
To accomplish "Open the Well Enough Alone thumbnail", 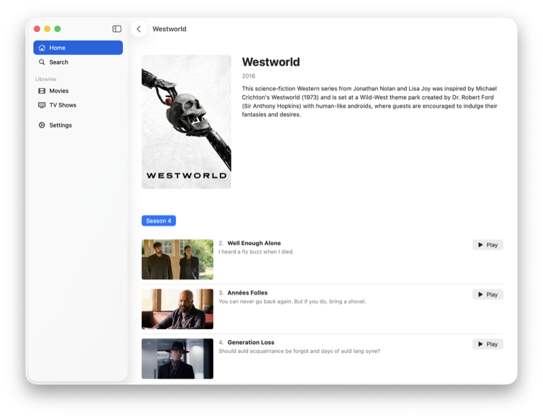I will [x=177, y=259].
